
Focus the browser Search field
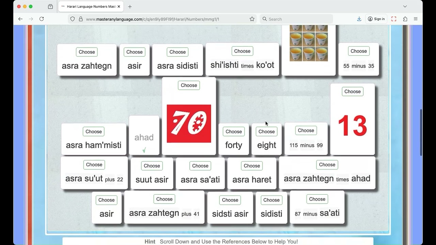pos(296,19)
